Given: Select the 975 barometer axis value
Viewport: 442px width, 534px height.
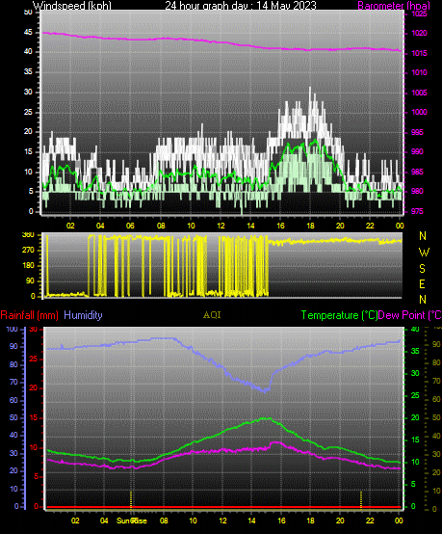Looking at the screenshot, I should coord(417,211).
